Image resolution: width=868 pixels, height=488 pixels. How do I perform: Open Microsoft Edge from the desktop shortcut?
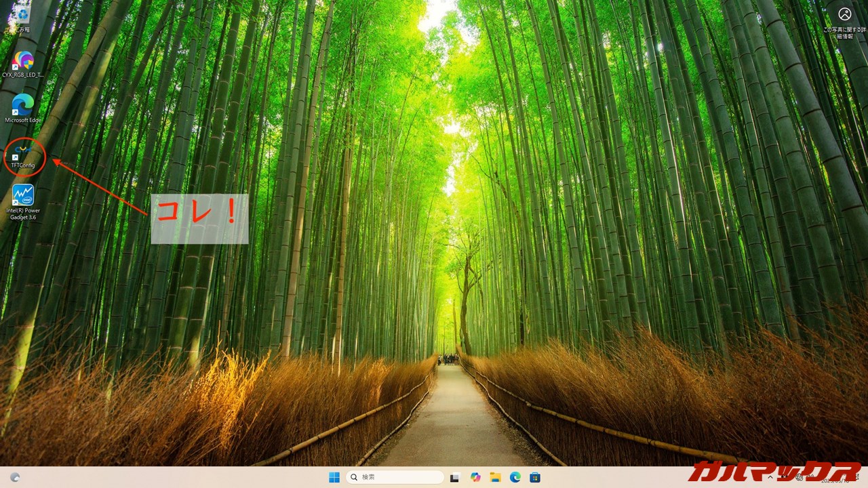click(22, 106)
